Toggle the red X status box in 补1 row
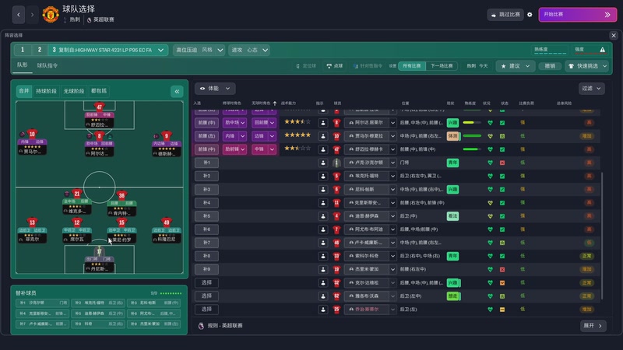Screen dimensions: 623x350 (502, 163)
